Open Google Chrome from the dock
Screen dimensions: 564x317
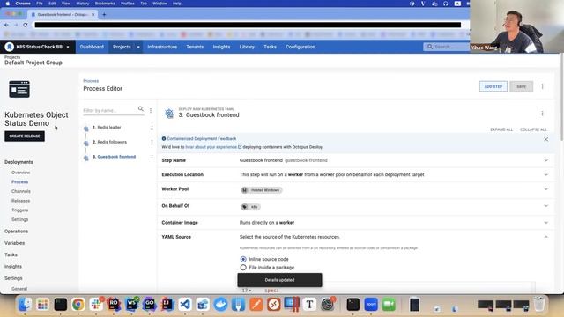pos(78,305)
